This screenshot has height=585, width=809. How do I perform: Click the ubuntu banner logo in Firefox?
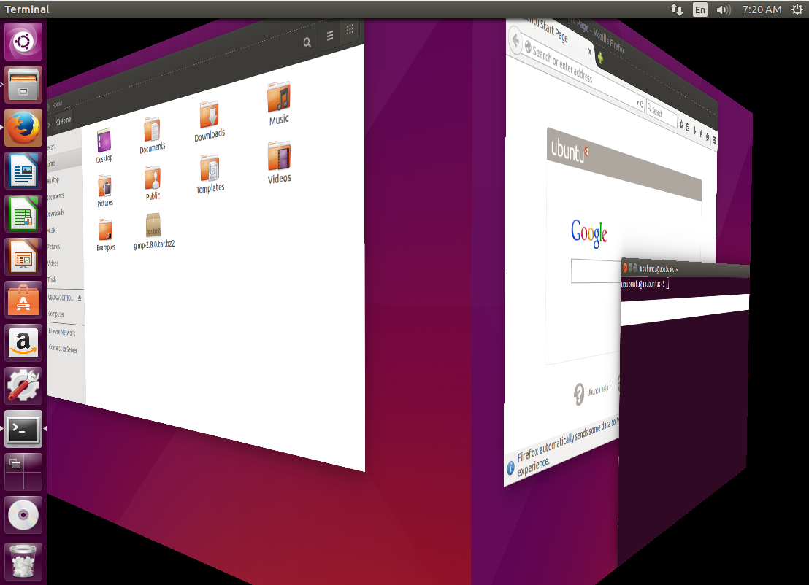click(x=569, y=150)
